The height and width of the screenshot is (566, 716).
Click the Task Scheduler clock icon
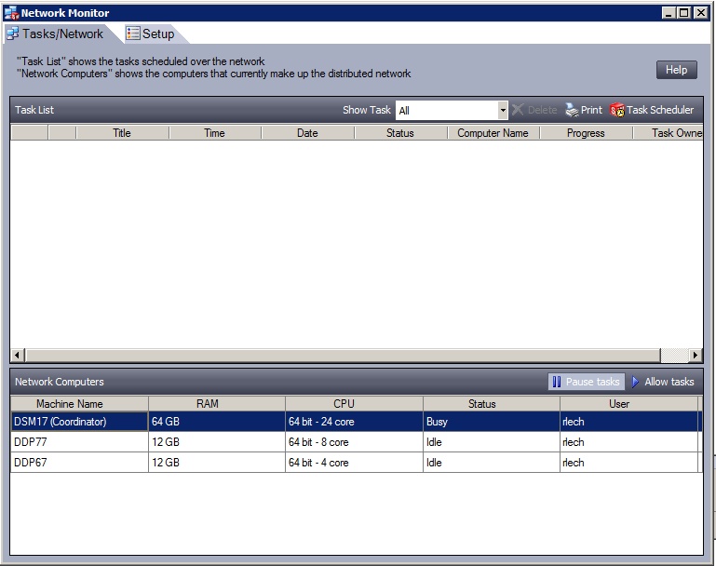click(617, 110)
